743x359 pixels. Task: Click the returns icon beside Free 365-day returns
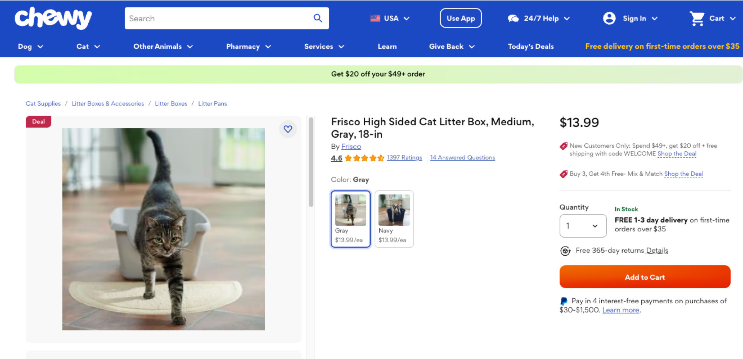pos(565,251)
